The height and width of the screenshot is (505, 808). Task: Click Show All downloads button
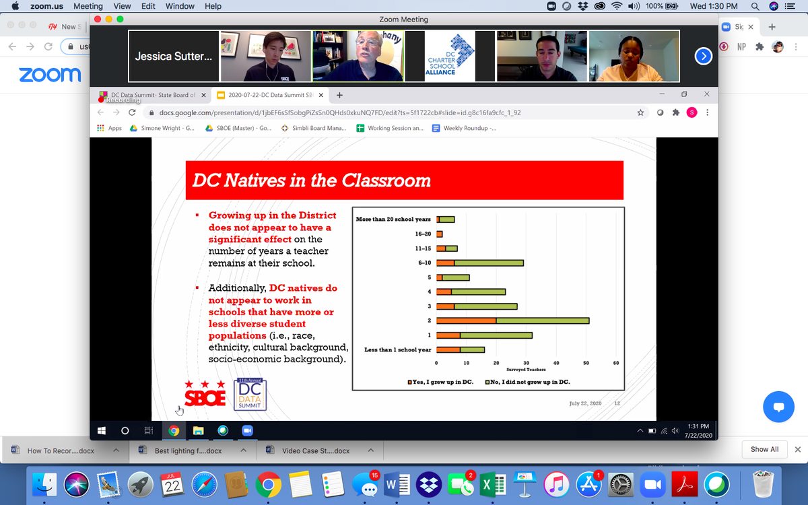coord(764,449)
